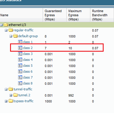Select the class 7 label
114x114 pixels.
pyautogui.click(x=28, y=77)
